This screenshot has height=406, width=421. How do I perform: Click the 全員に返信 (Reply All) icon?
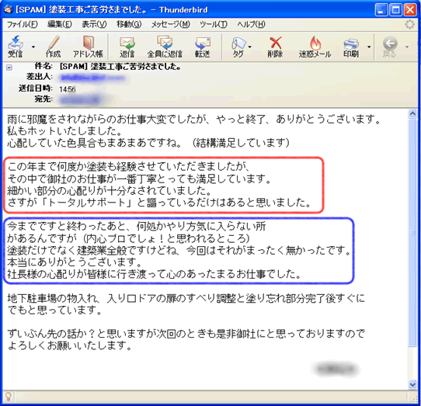coord(165,47)
